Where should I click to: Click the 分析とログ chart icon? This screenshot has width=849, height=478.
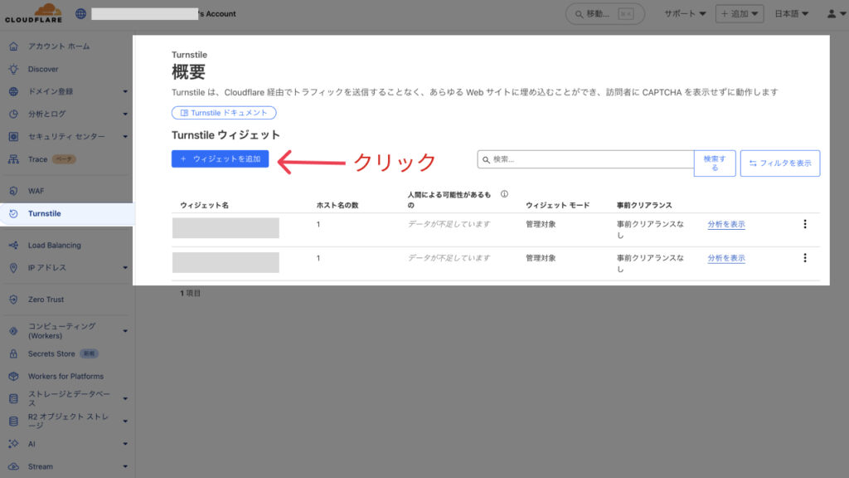point(13,114)
